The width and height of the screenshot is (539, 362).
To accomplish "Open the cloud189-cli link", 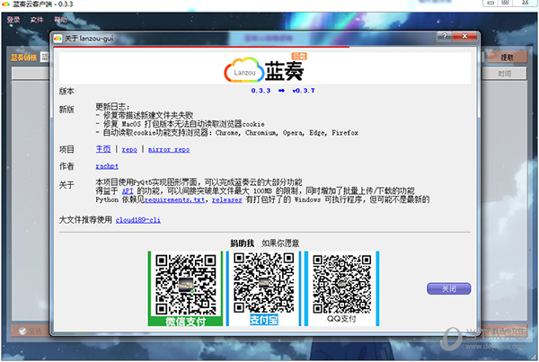I will (x=137, y=220).
